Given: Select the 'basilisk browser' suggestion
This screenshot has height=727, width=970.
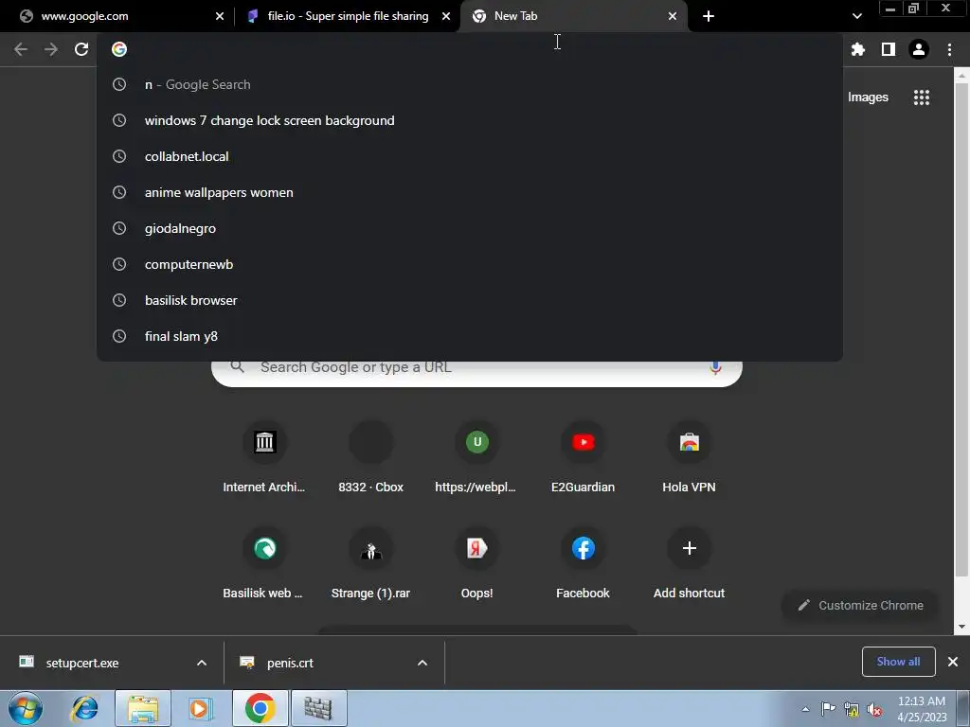Looking at the screenshot, I should pyautogui.click(x=470, y=300).
